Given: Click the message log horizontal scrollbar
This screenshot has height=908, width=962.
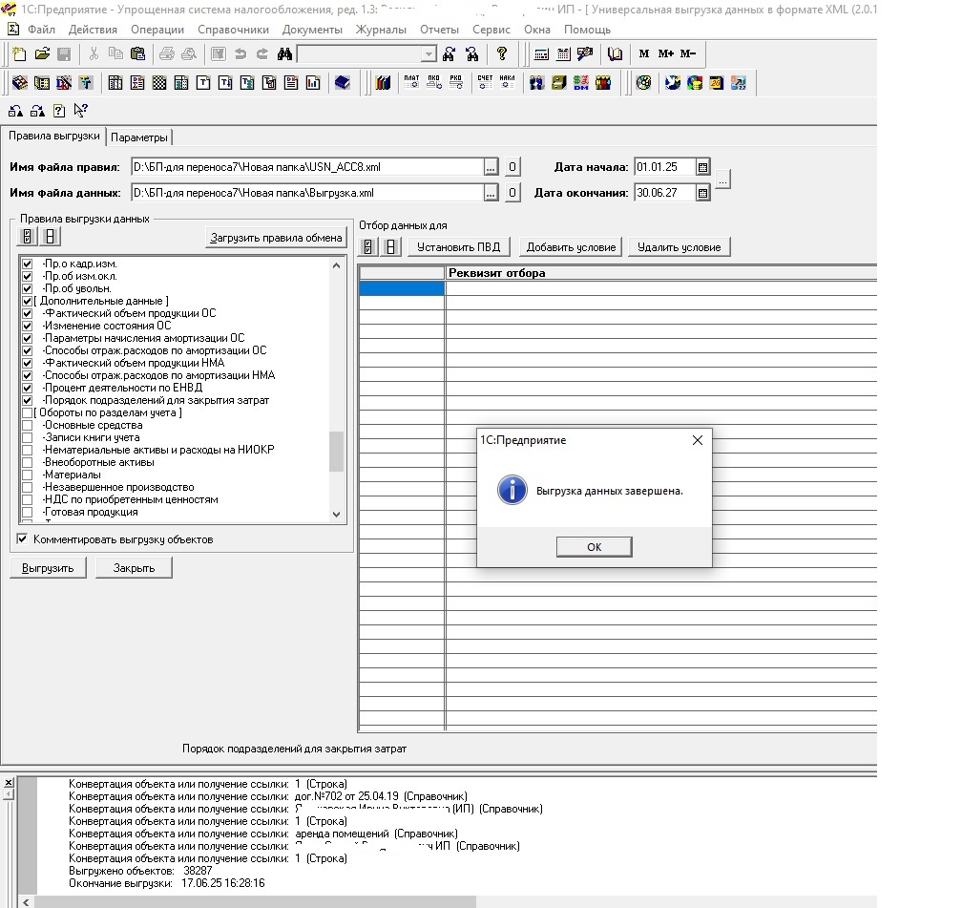Looking at the screenshot, I should click(x=255, y=902).
